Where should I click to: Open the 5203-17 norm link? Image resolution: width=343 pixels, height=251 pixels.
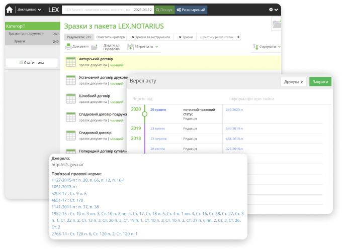[x=59, y=194]
